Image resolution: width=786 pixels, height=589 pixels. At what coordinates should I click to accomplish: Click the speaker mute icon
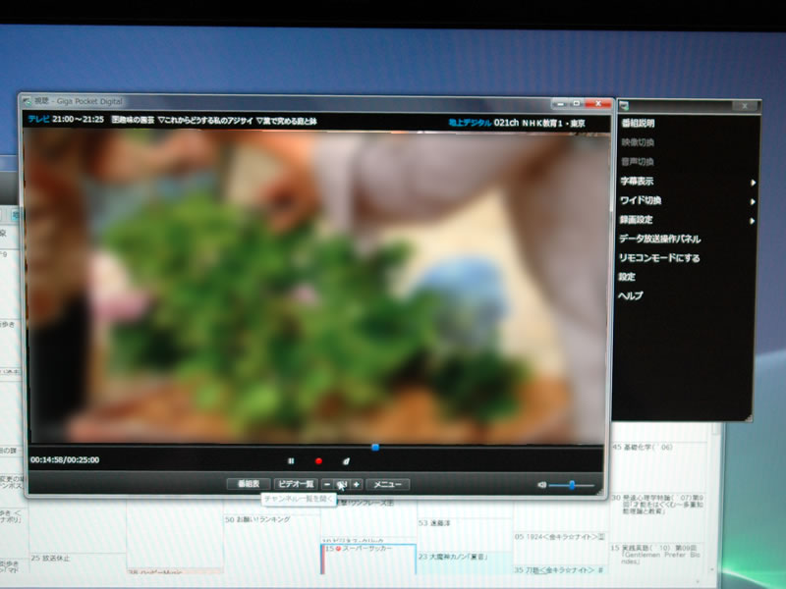[541, 485]
